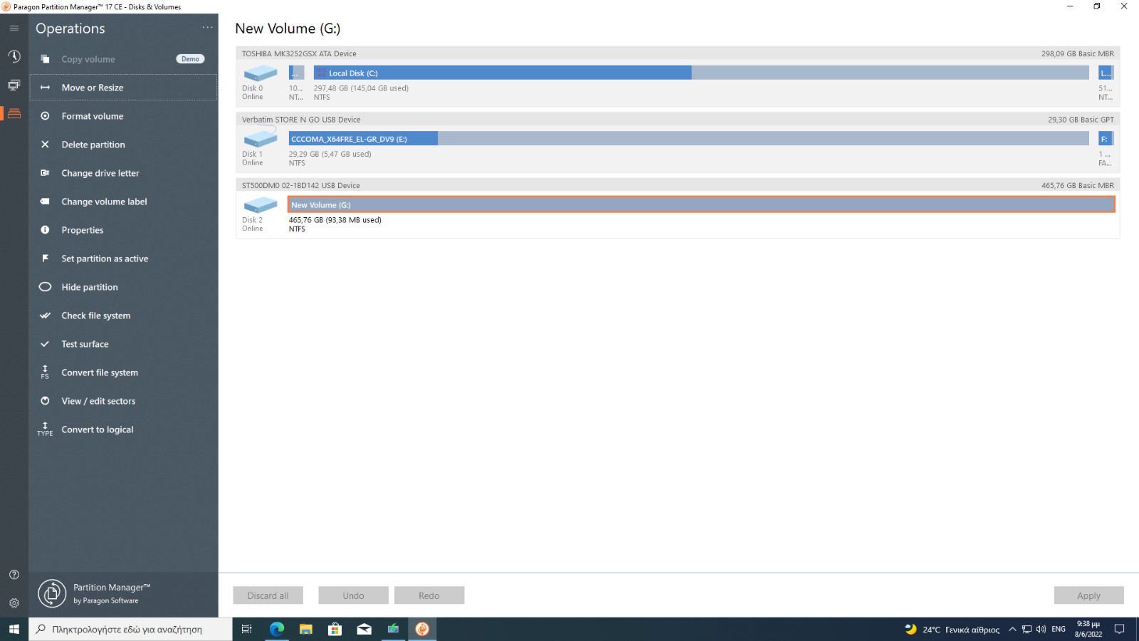Click the Properties info icon
Screen dimensions: 1139x641
[x=45, y=230]
